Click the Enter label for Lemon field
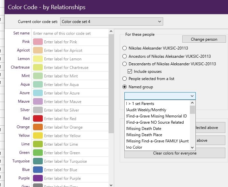228x187 pixels. coord(76,59)
